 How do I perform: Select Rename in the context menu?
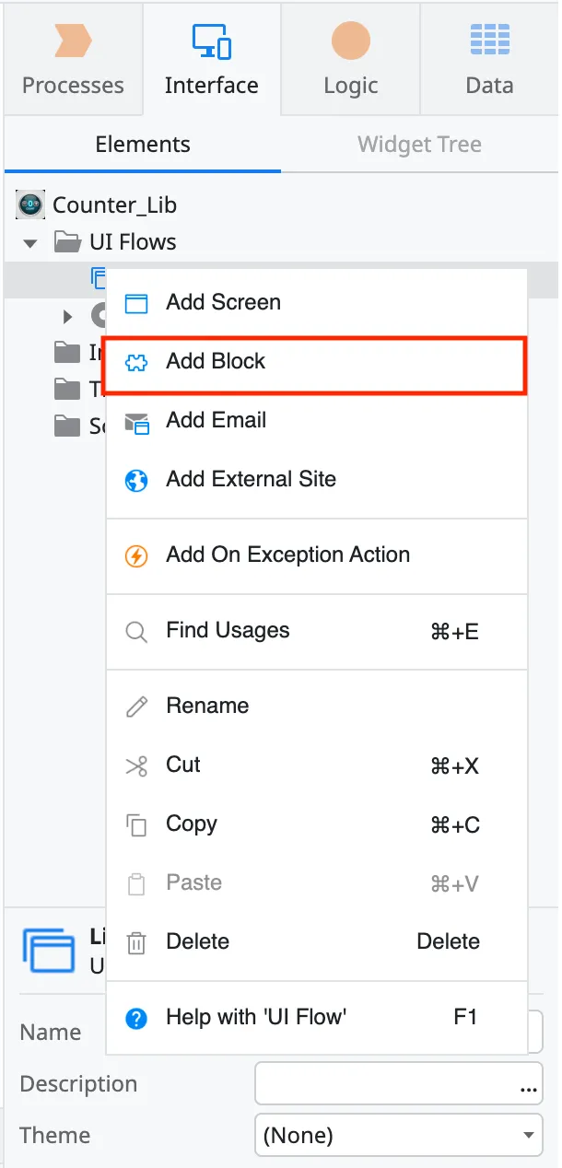point(206,706)
